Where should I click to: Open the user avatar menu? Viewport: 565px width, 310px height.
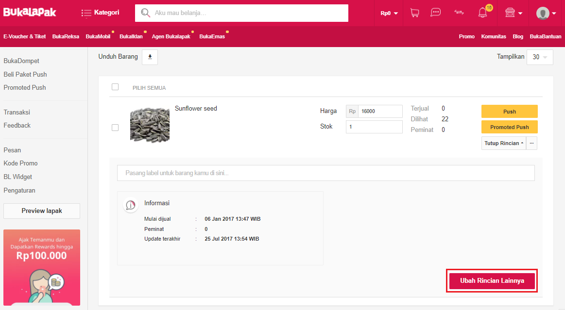(546, 13)
